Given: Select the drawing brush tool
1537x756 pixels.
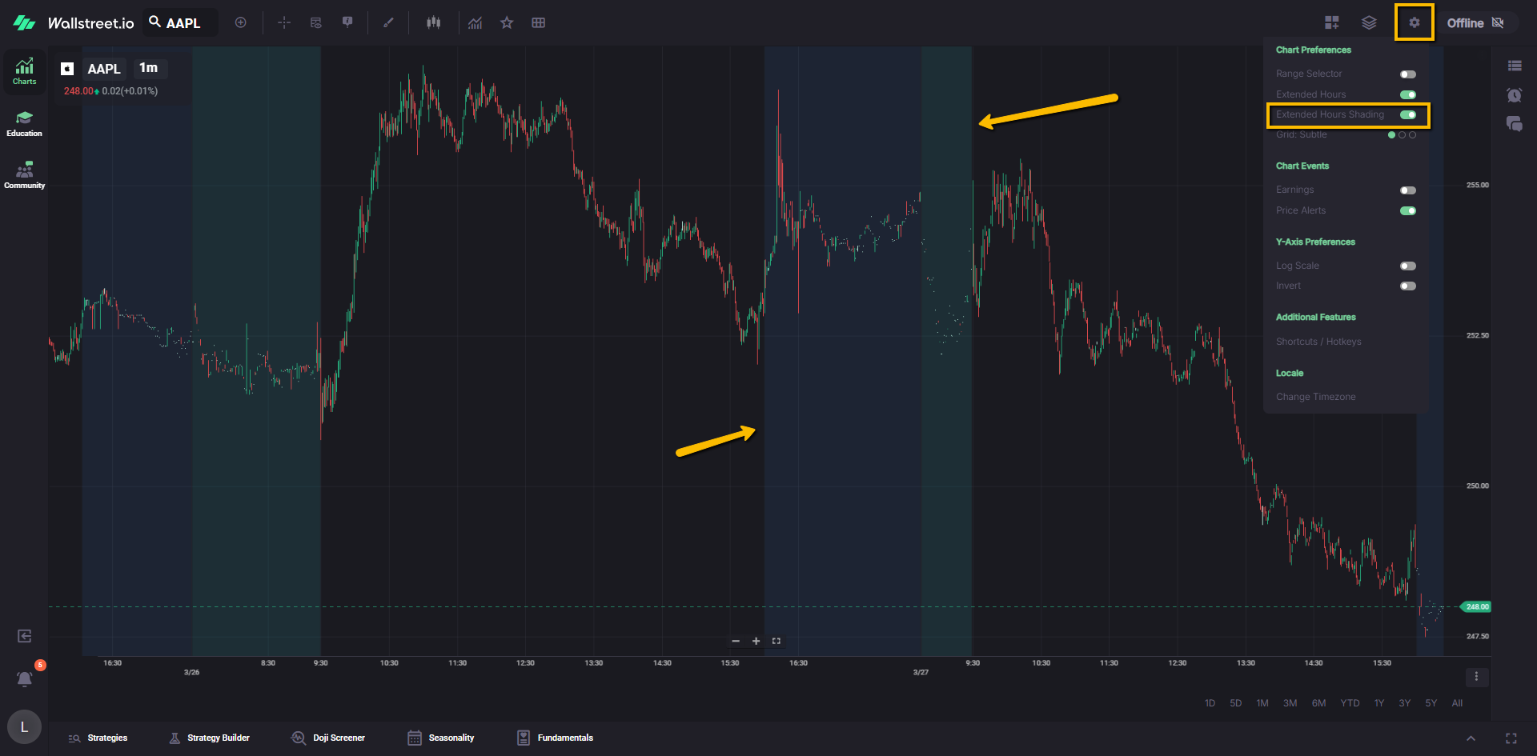Looking at the screenshot, I should (x=388, y=22).
